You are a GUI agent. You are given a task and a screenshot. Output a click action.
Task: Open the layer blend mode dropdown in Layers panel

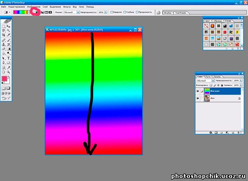pos(205,80)
